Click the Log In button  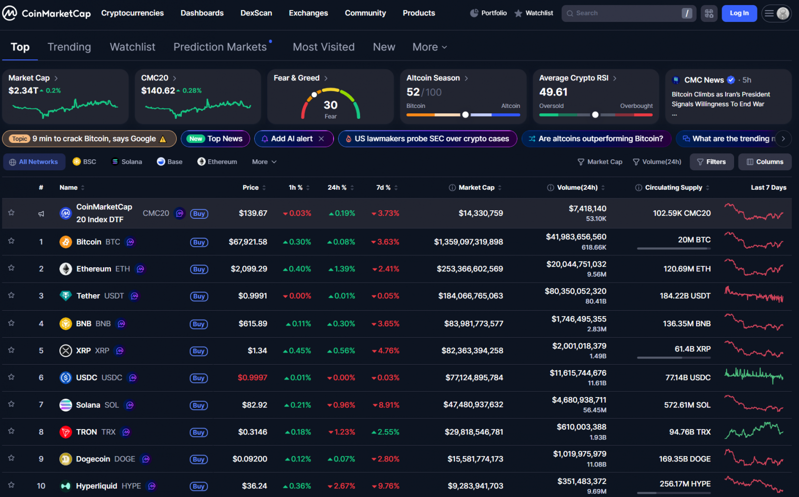739,13
